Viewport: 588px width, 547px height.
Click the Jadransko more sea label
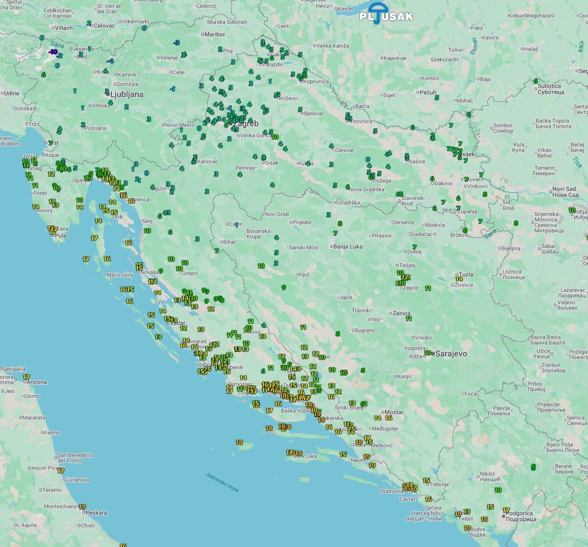pyautogui.click(x=222, y=482)
